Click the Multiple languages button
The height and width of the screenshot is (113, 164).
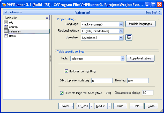tap(140, 24)
